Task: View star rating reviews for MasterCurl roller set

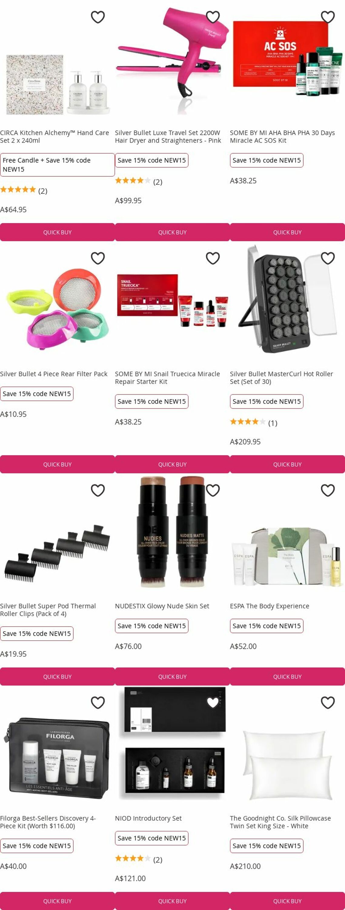Action: point(254,423)
